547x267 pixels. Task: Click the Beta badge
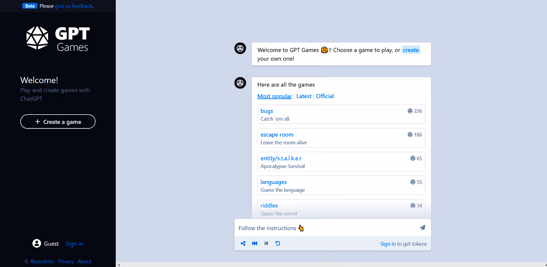(30, 6)
